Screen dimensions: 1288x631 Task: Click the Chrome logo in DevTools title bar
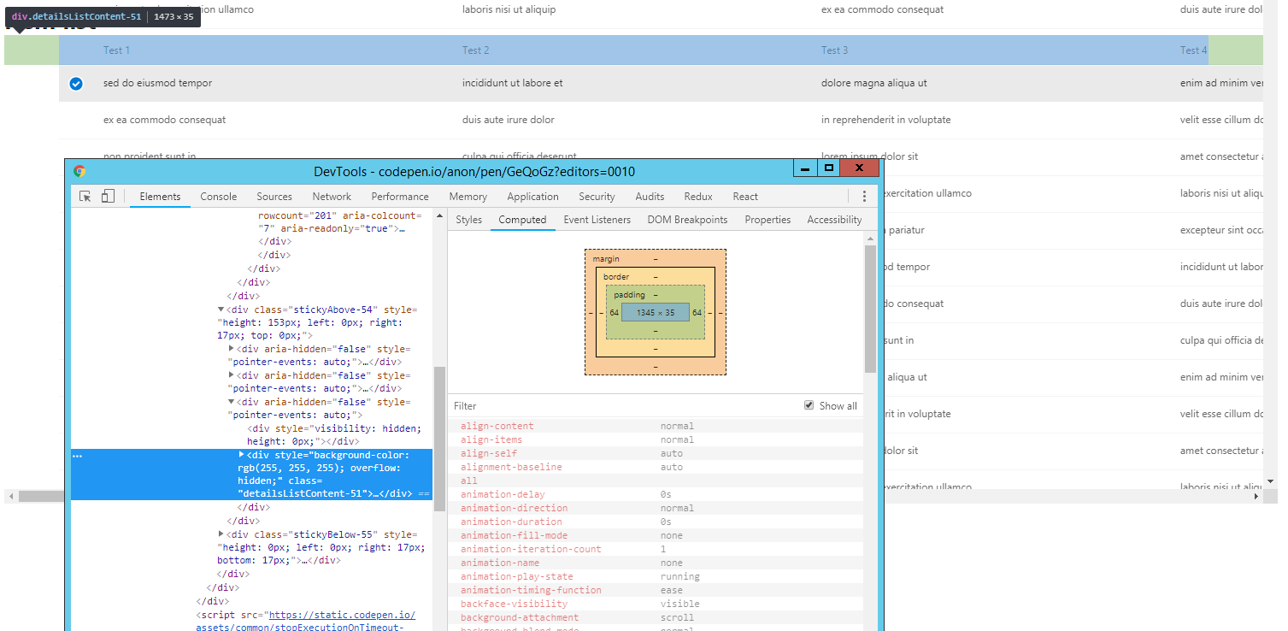tap(79, 171)
